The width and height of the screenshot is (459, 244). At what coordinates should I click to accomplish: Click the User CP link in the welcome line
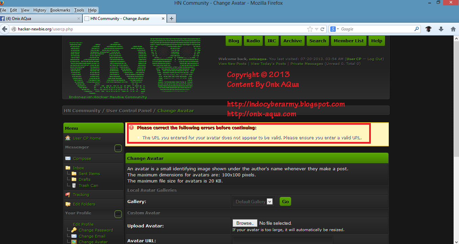[x=354, y=59]
